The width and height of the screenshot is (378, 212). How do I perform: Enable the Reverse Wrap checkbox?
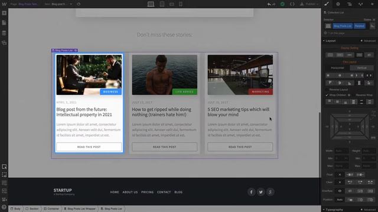[354, 95]
